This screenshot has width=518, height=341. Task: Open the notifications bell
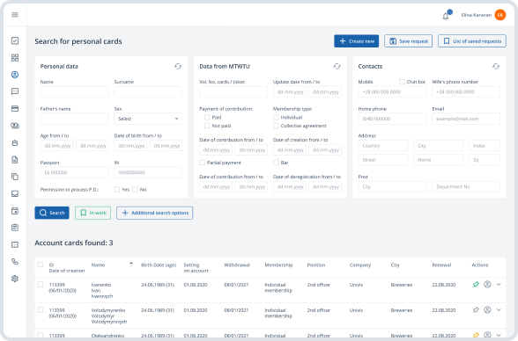click(x=446, y=16)
